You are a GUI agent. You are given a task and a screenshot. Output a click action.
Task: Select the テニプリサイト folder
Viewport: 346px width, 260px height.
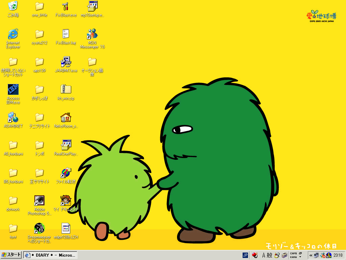tap(40, 120)
